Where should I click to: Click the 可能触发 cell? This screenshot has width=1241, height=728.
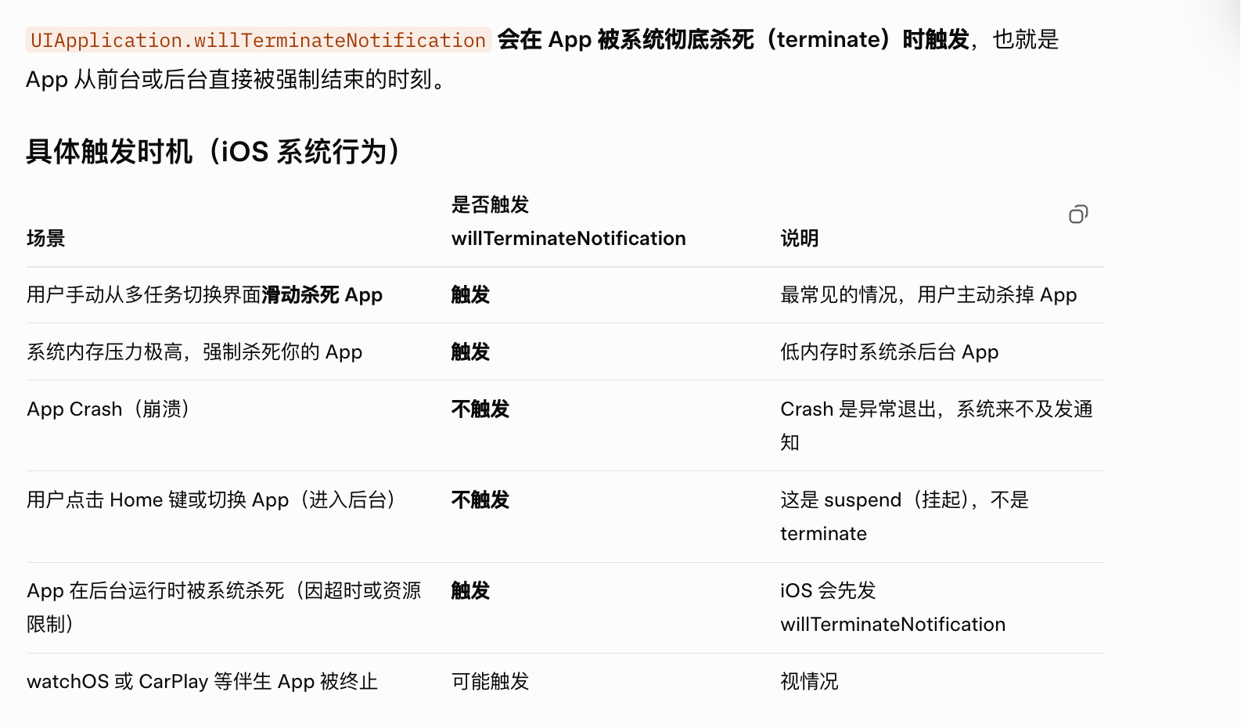tap(490, 682)
